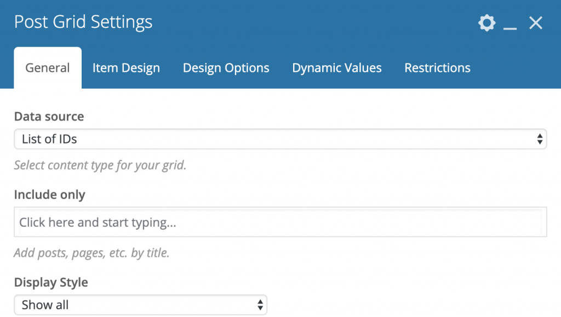561x317 pixels.
Task: Click blue header bar beside Restrictions tab
Action: click(515, 68)
